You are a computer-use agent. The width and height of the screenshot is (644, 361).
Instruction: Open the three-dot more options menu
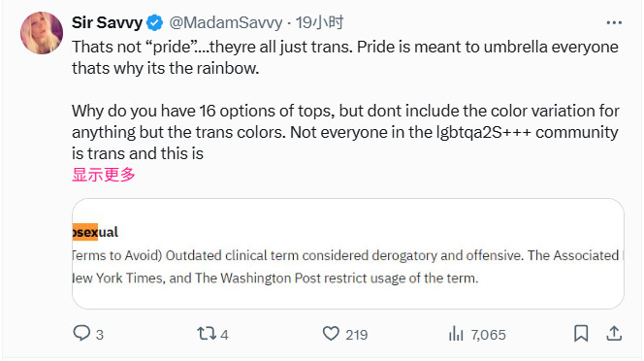pyautogui.click(x=614, y=22)
